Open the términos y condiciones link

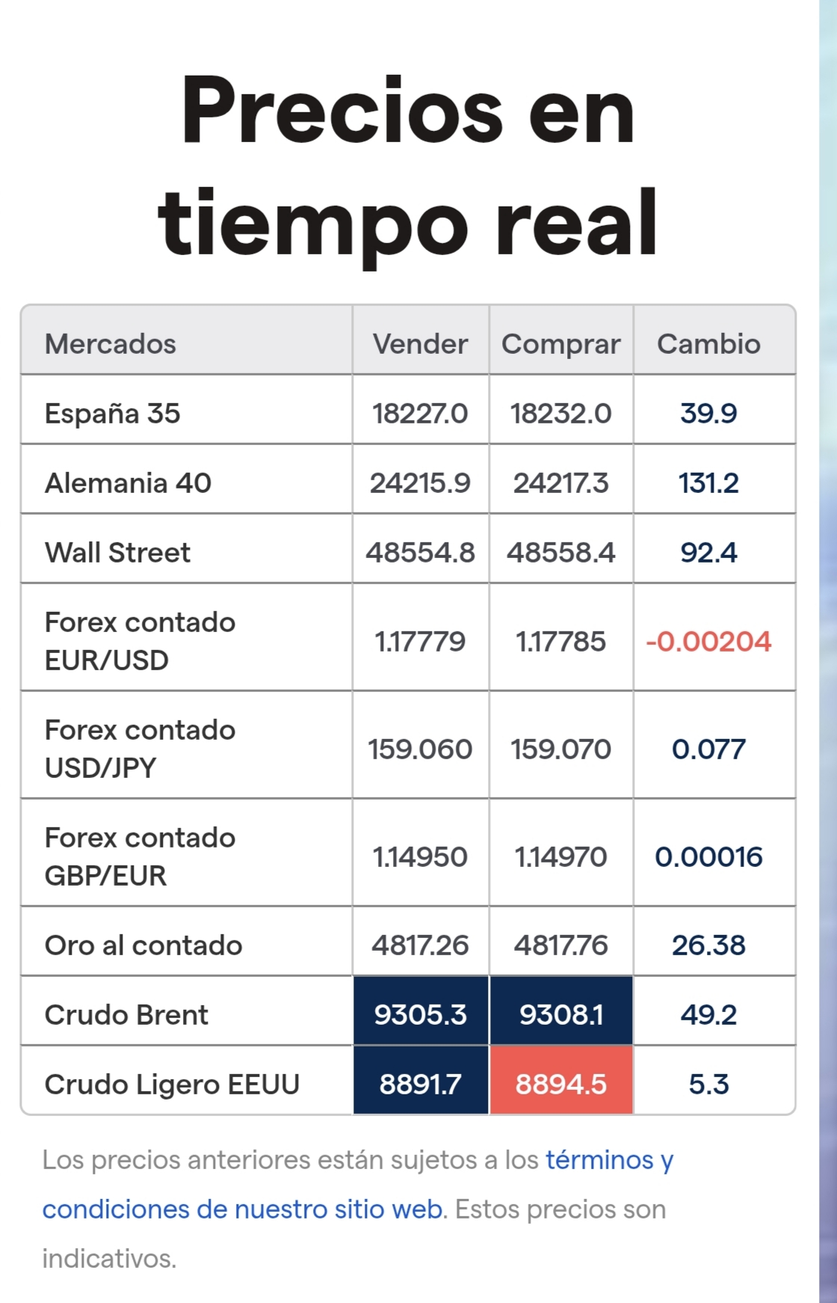pyautogui.click(x=358, y=1184)
